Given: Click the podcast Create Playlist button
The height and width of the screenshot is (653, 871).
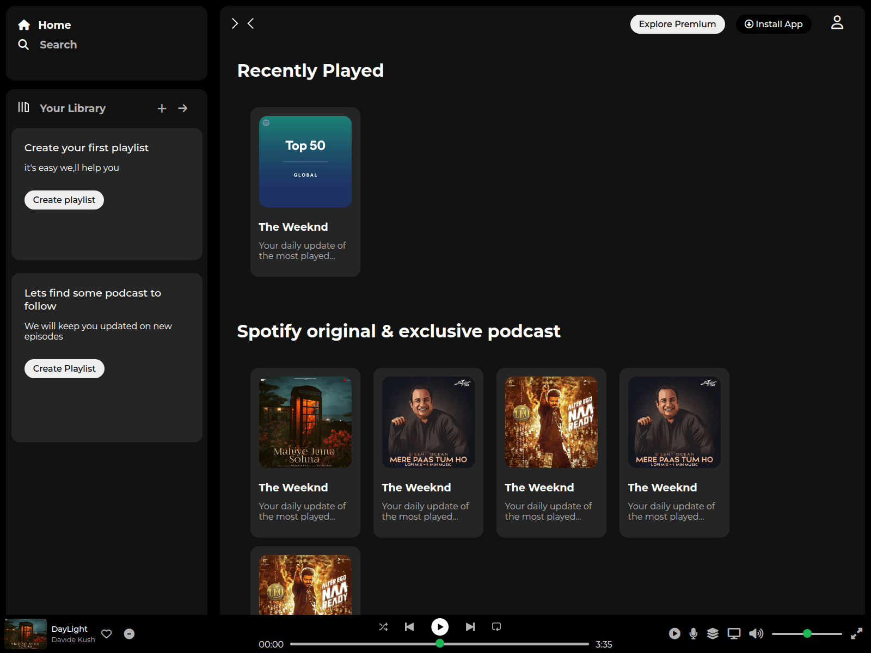Looking at the screenshot, I should pyautogui.click(x=64, y=368).
